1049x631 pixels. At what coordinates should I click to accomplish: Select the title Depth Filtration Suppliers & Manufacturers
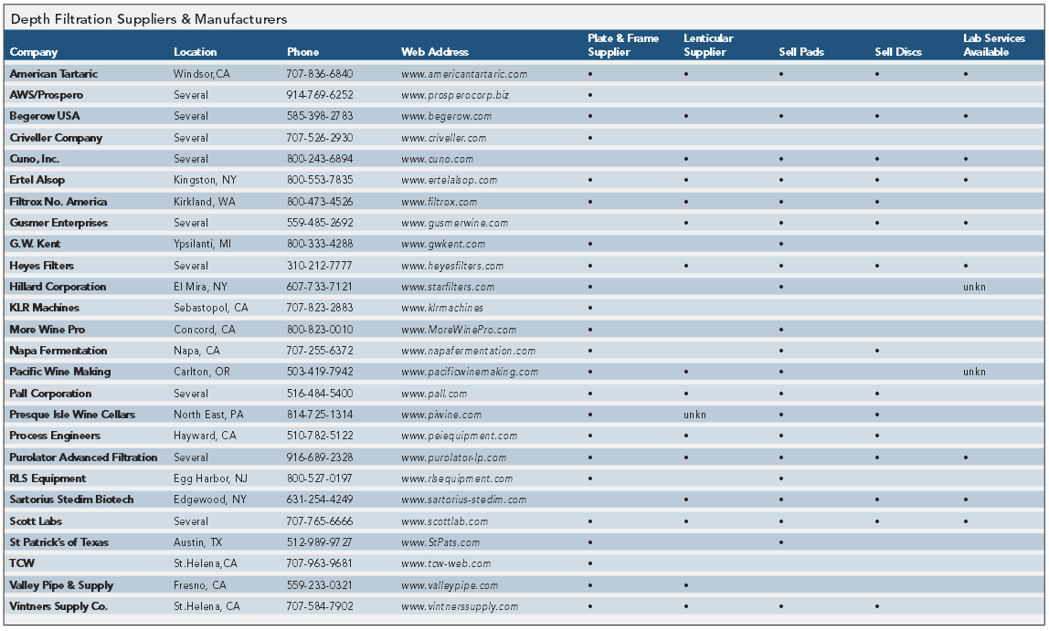[x=149, y=19]
